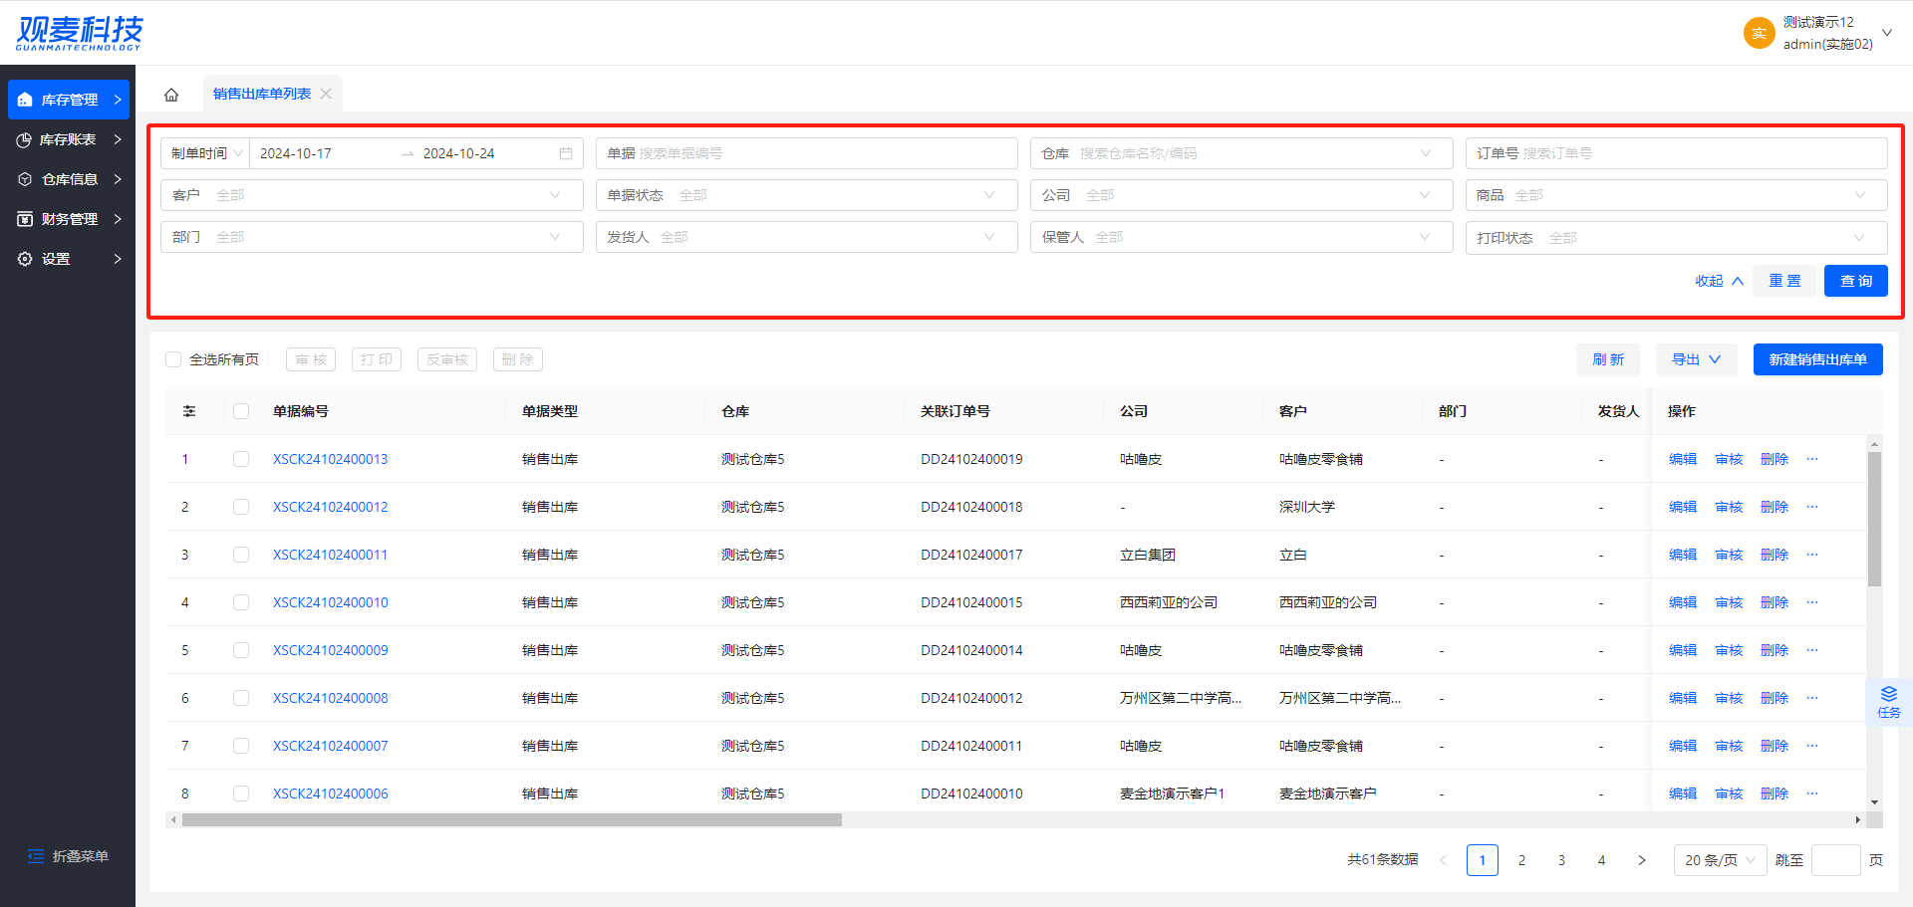1913x907 pixels.
Task: Open more actions for row XSCK24102400008
Action: [1812, 698]
